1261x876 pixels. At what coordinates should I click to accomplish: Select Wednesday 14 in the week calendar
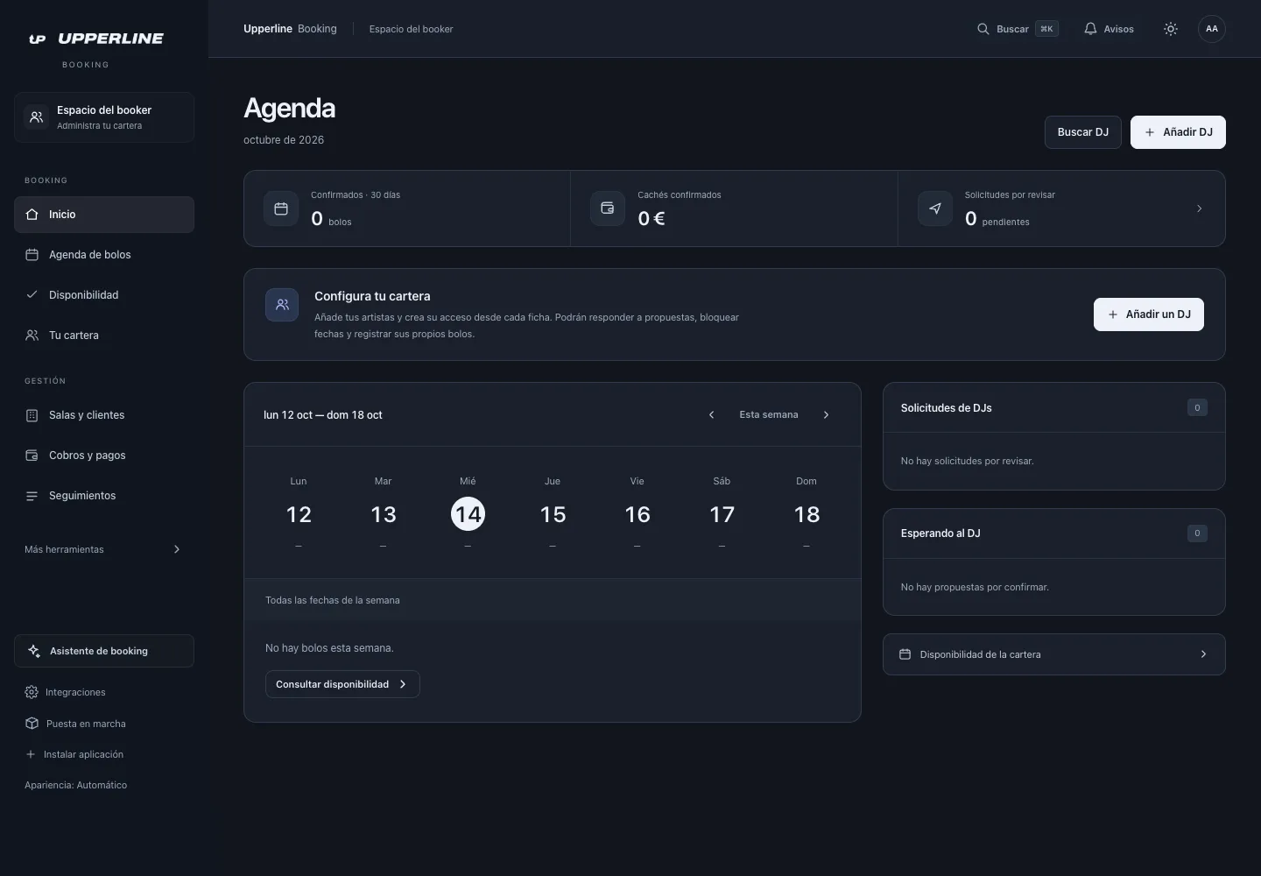(468, 513)
